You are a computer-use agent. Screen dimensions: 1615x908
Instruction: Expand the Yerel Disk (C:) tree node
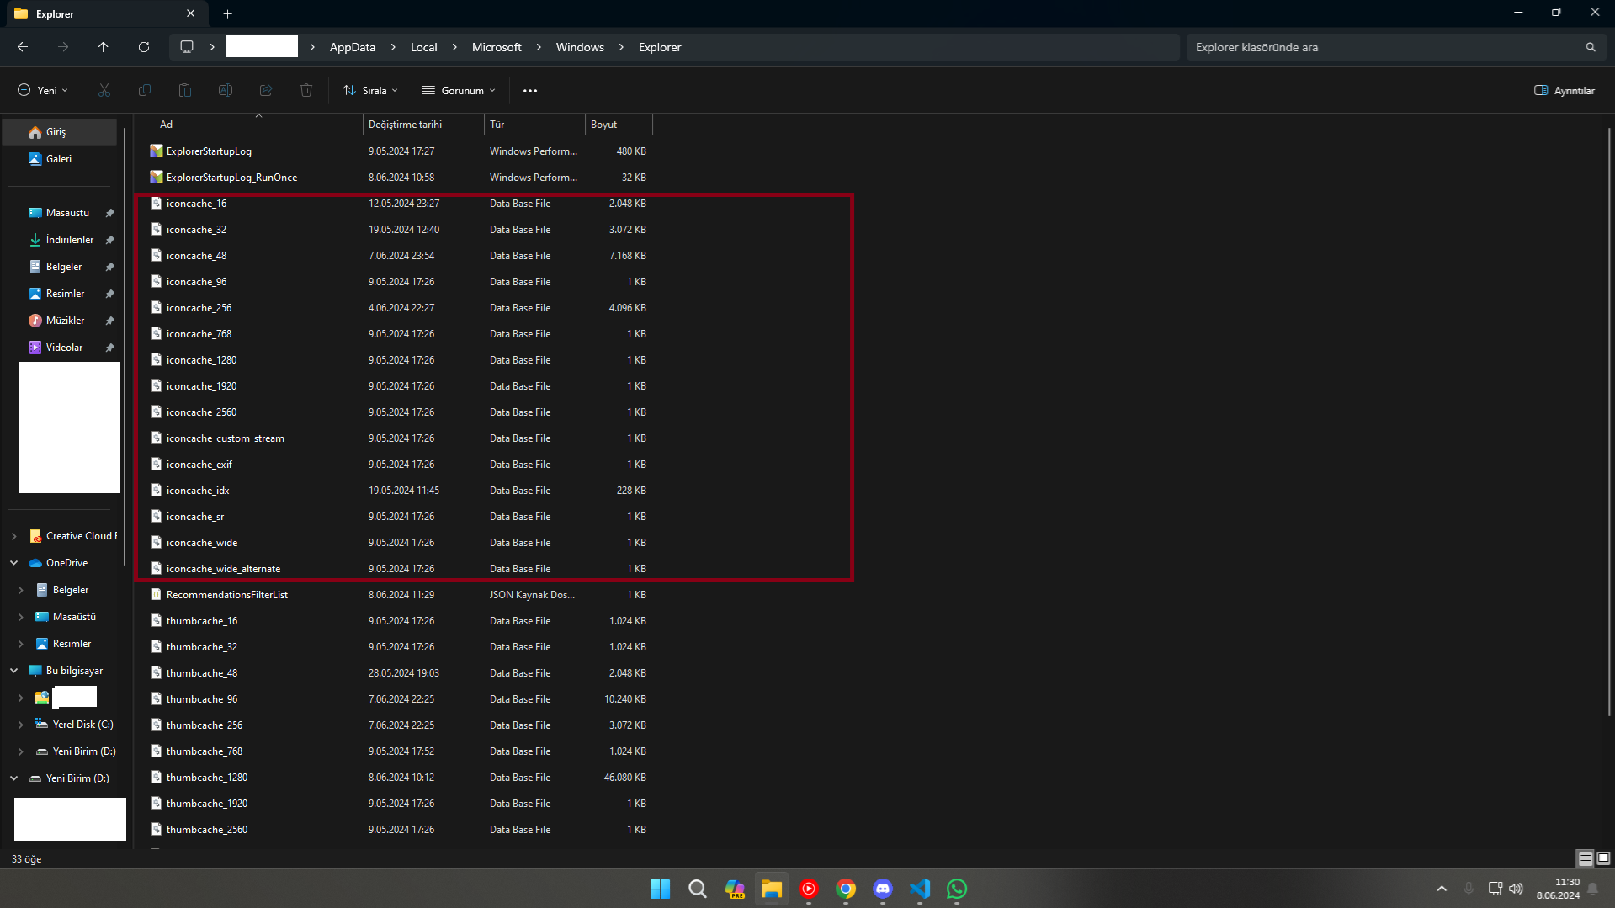click(21, 725)
